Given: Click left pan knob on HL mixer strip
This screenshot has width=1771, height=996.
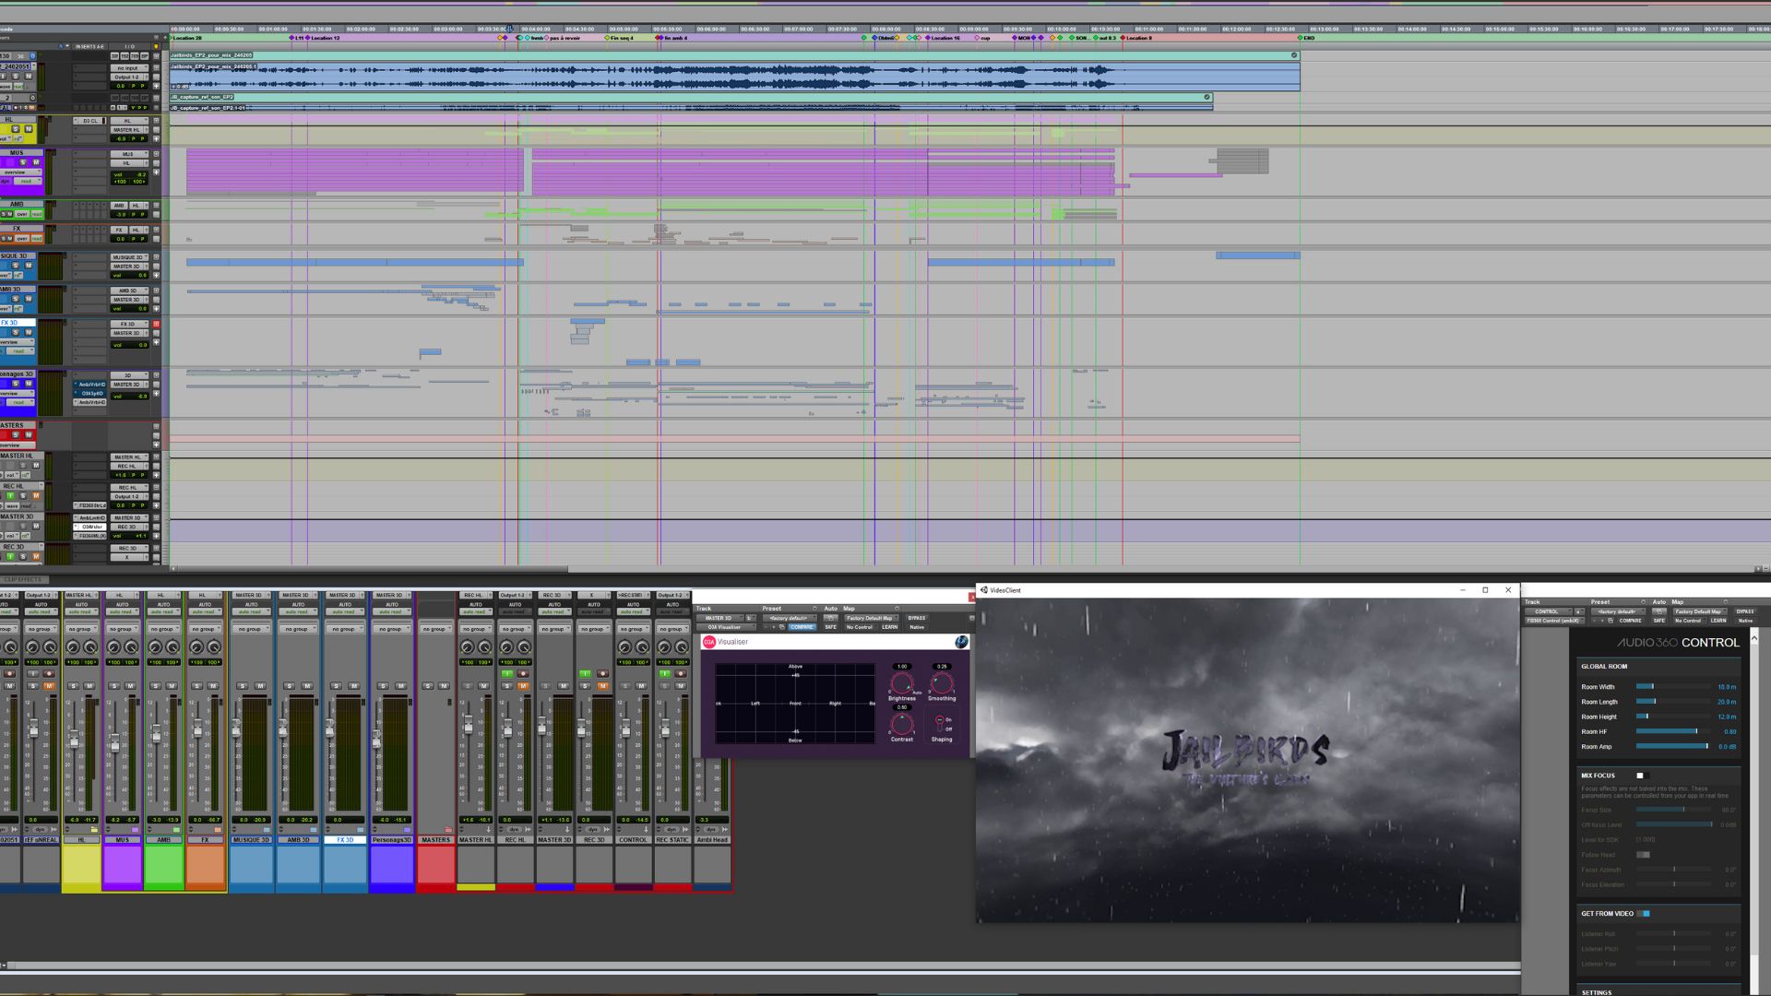Looking at the screenshot, I should click(x=73, y=647).
